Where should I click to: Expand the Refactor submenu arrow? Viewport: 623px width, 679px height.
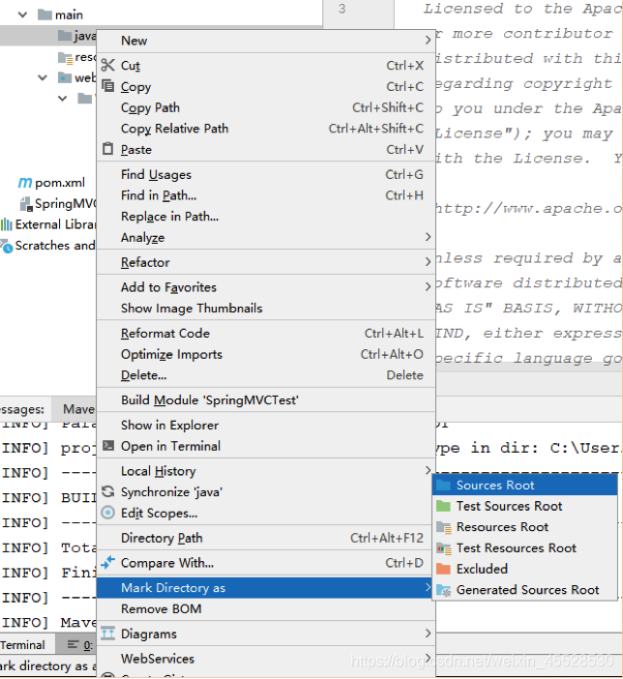(x=428, y=261)
